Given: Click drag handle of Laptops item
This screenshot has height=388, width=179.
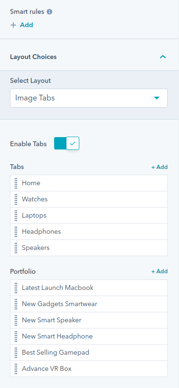Looking at the screenshot, I should coord(16,216).
